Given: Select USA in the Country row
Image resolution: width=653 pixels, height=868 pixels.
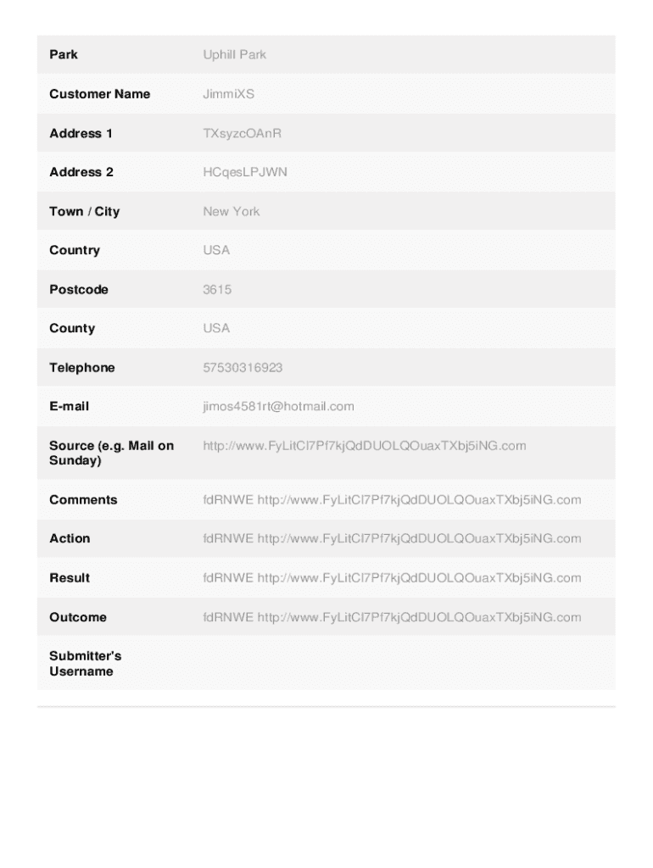Looking at the screenshot, I should (216, 251).
